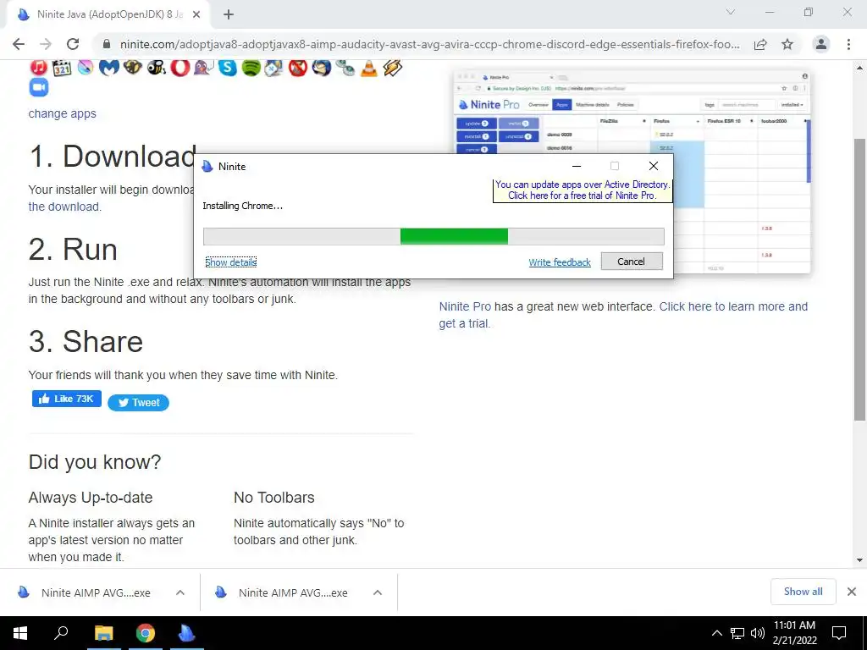The image size is (867, 650).
Task: Open a new tab with the plus button
Action: [x=229, y=15]
